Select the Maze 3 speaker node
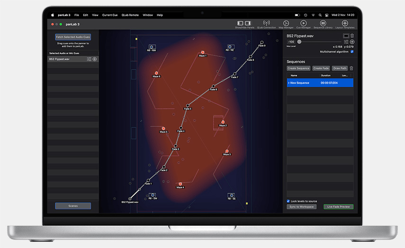 point(227,151)
